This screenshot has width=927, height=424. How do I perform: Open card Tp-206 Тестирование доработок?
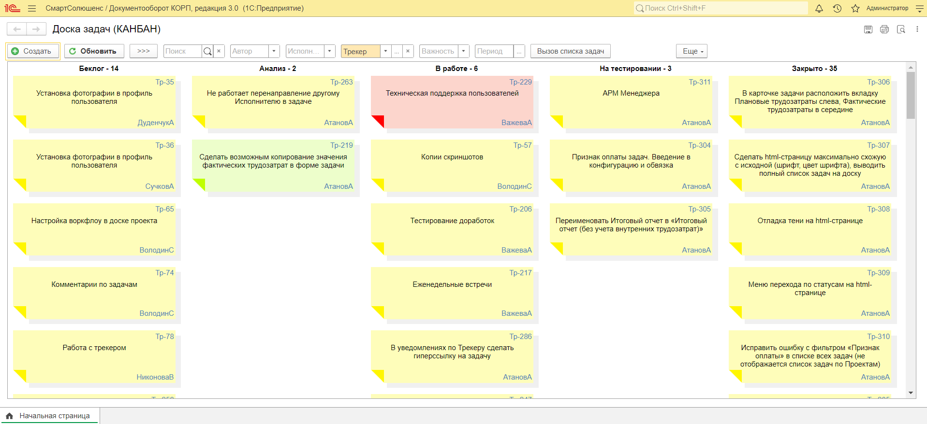coord(452,229)
